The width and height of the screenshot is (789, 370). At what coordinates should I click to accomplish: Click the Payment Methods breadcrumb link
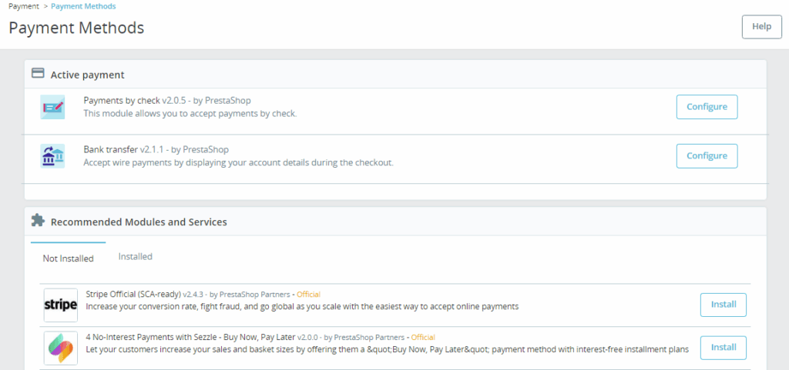83,6
